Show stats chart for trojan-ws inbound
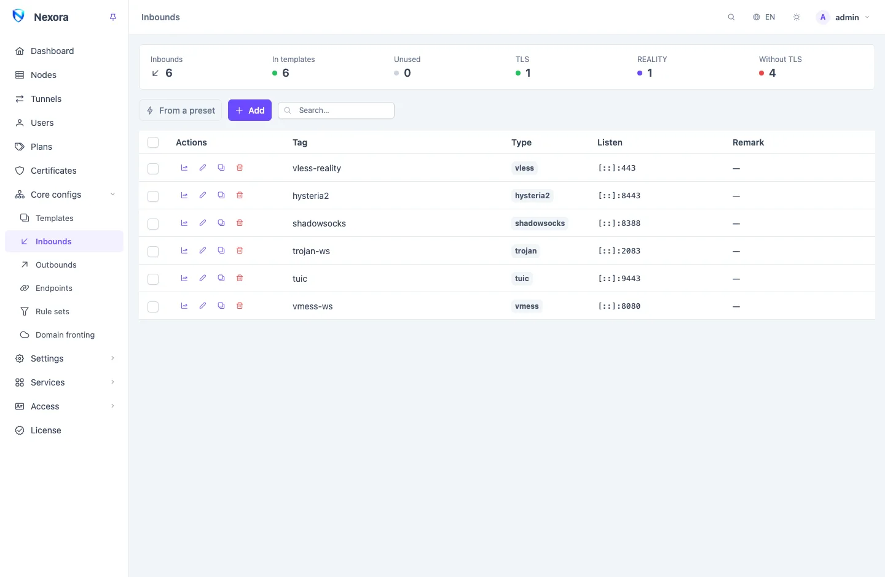The height and width of the screenshot is (577, 885). [184, 250]
